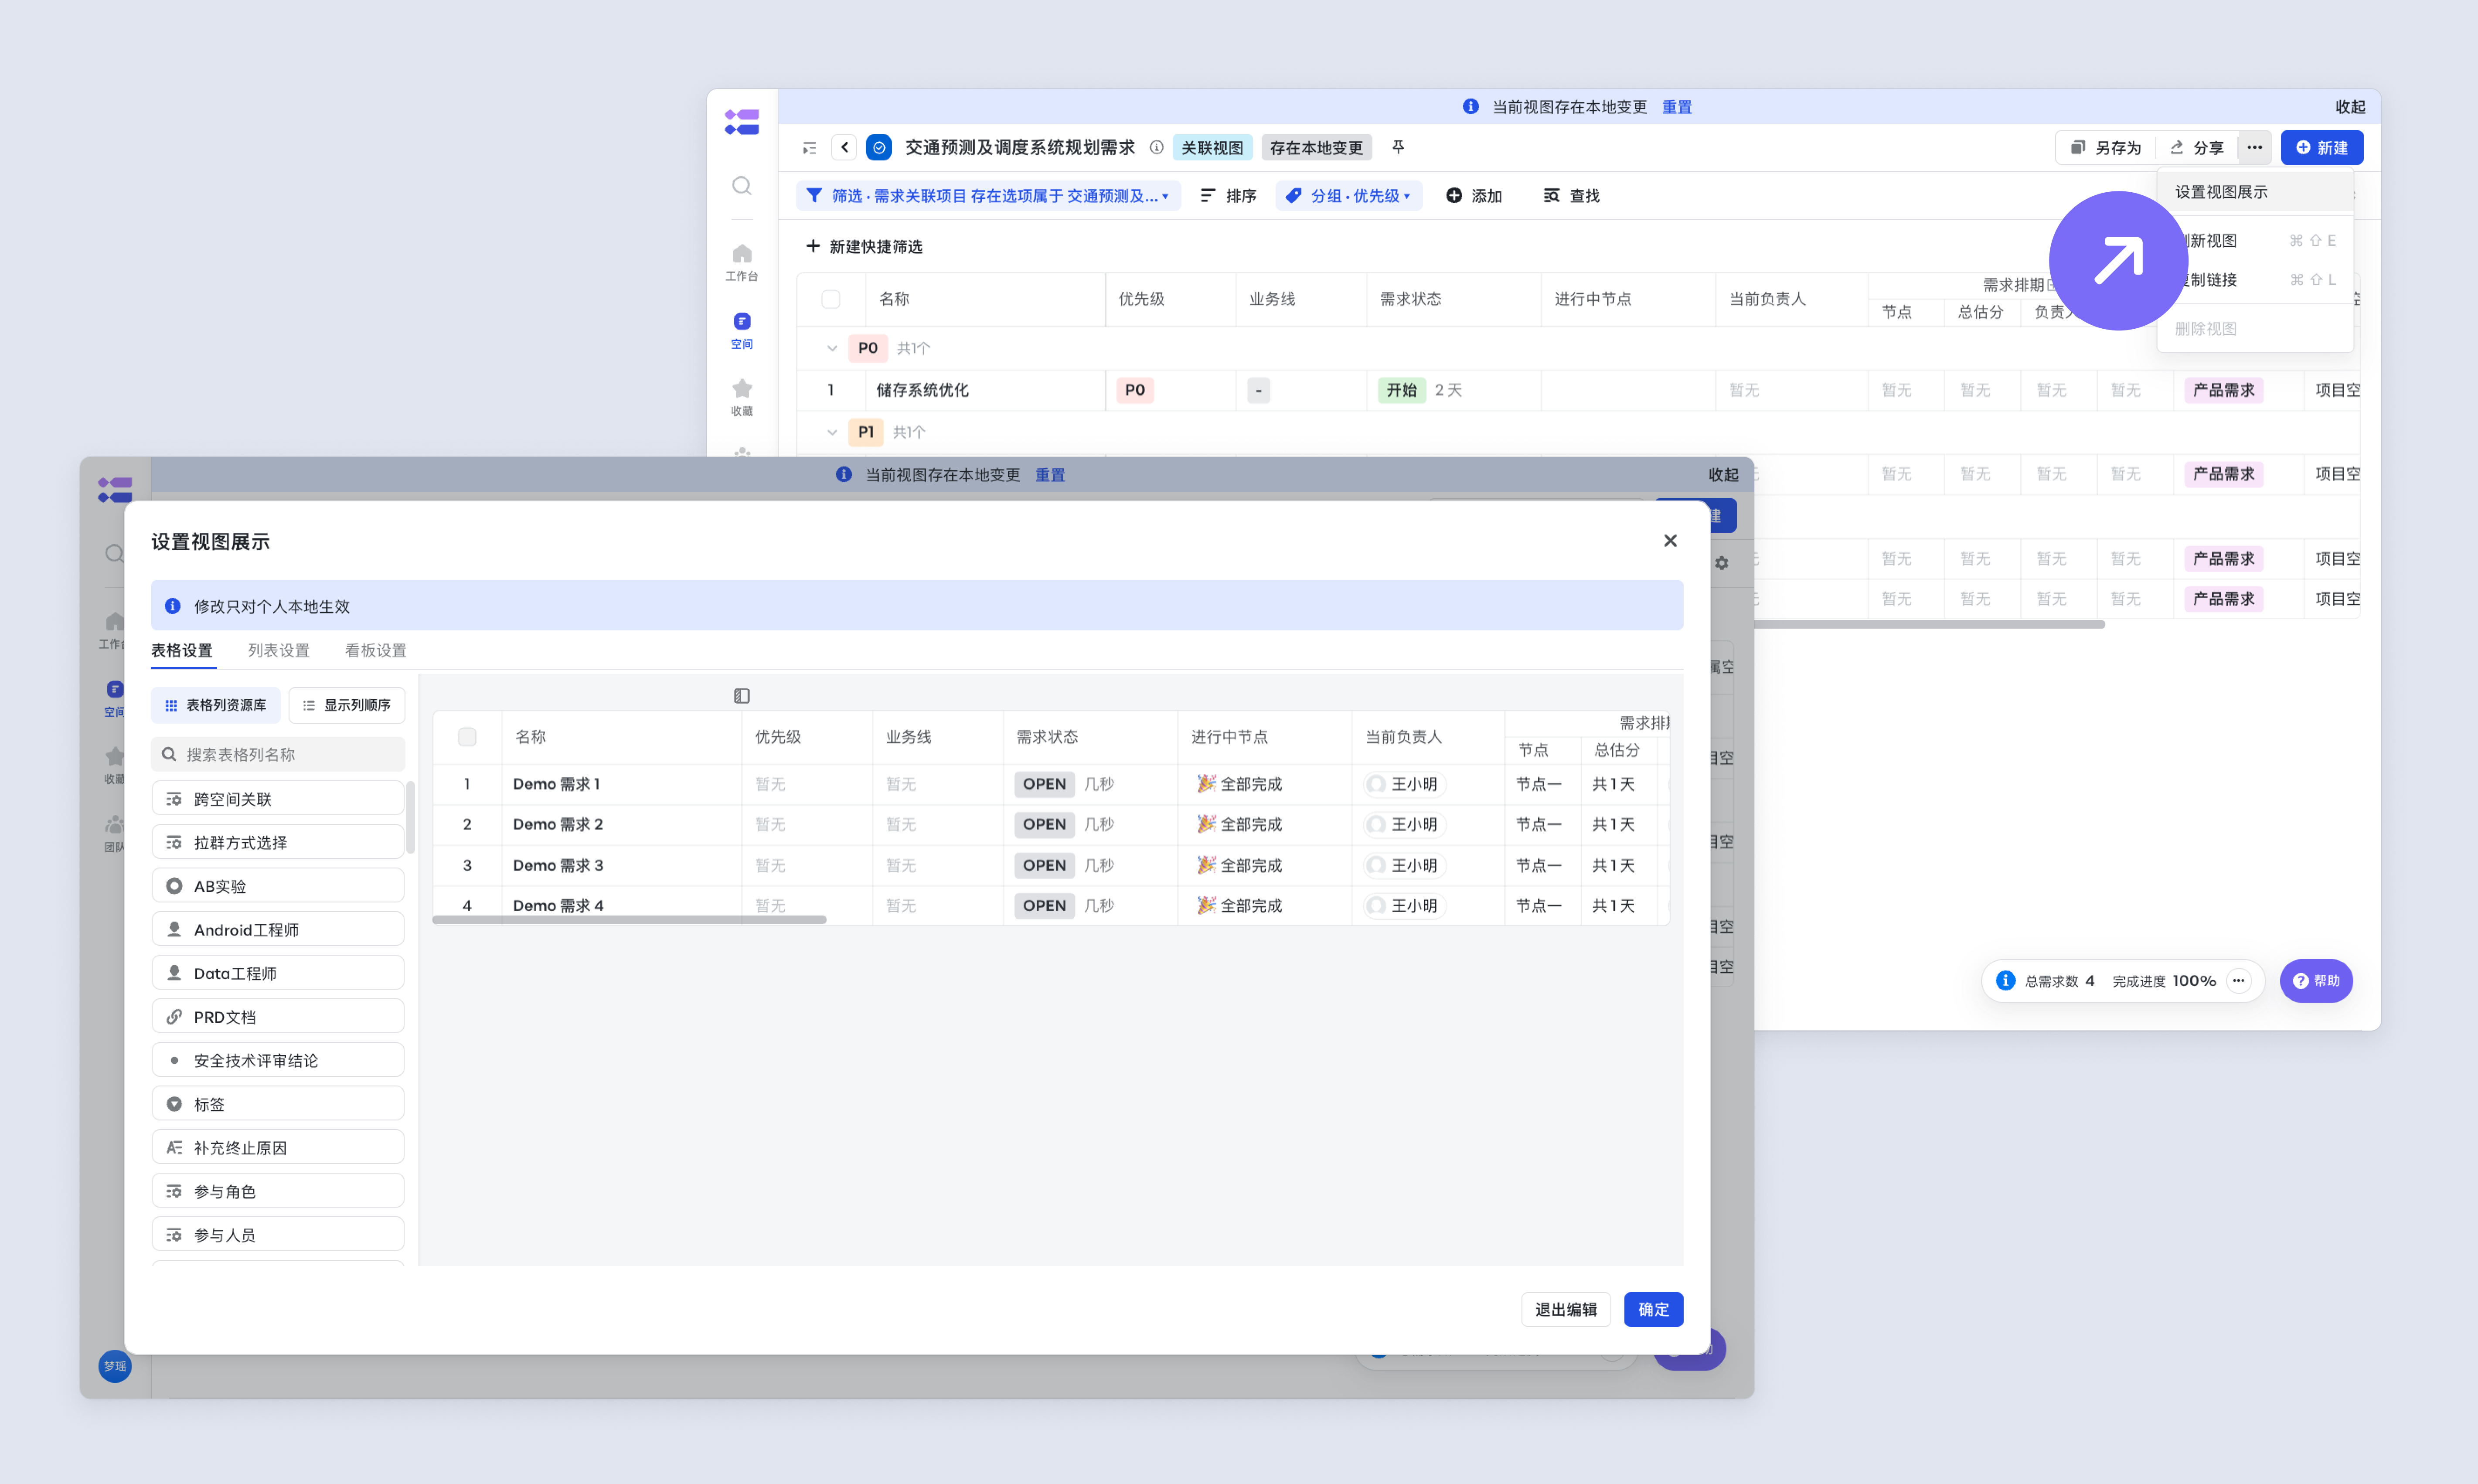Click the three-dot more button next to 分享

click(2254, 148)
